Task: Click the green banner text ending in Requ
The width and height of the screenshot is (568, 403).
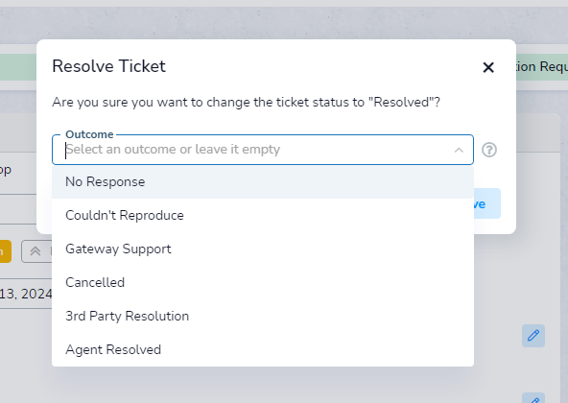Action: [x=542, y=66]
